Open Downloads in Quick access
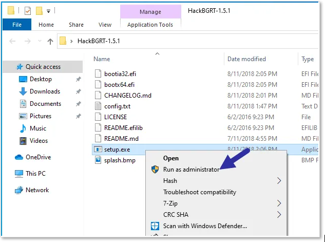325x242 pixels. pyautogui.click(x=45, y=91)
